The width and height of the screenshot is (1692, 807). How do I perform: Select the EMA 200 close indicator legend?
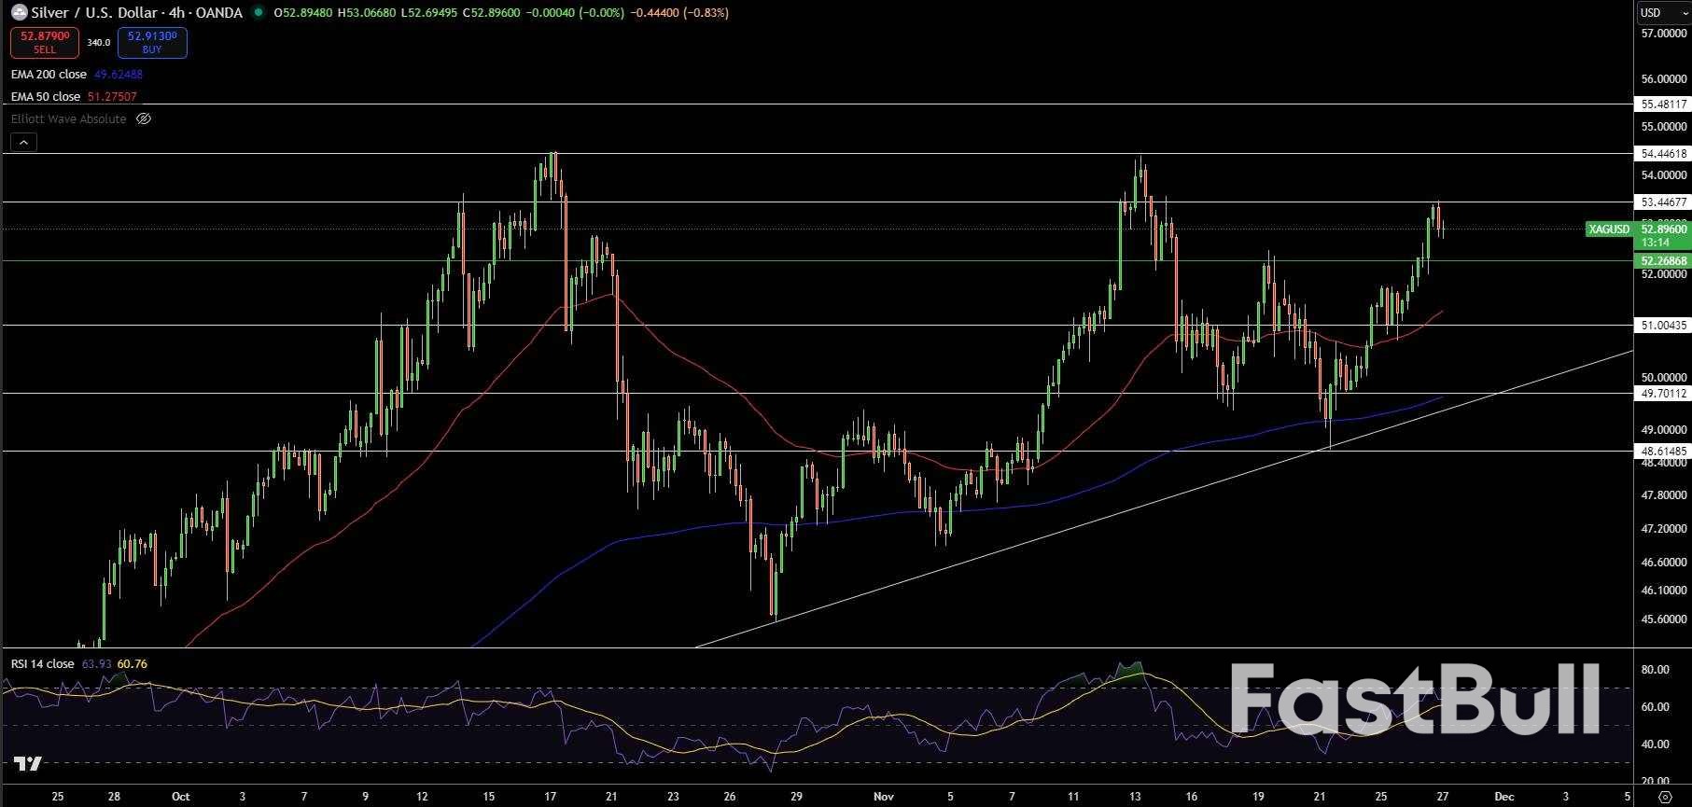[49, 75]
